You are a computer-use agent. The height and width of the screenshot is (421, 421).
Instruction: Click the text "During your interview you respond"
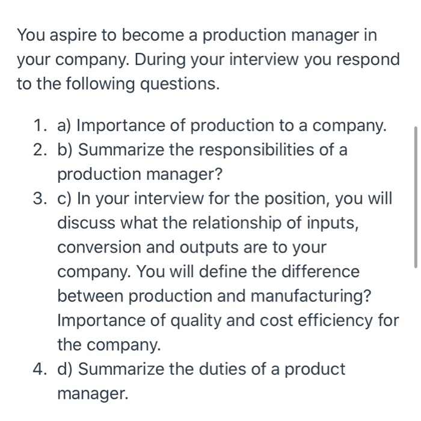pyautogui.click(x=267, y=60)
